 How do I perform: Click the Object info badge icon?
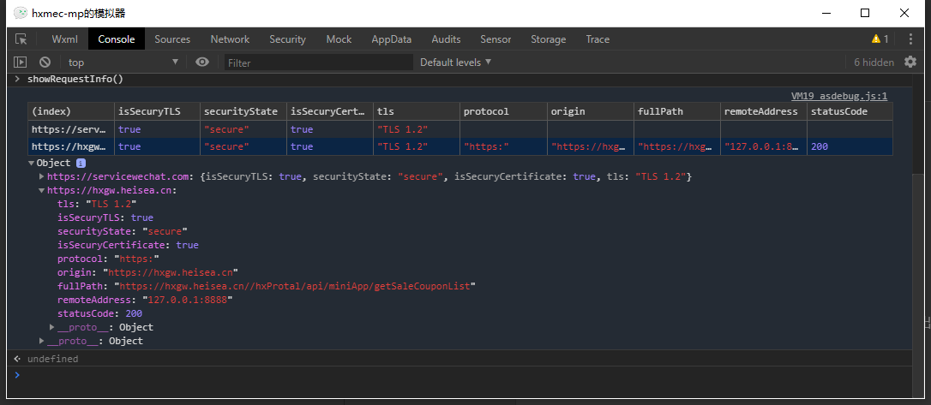[x=81, y=163]
